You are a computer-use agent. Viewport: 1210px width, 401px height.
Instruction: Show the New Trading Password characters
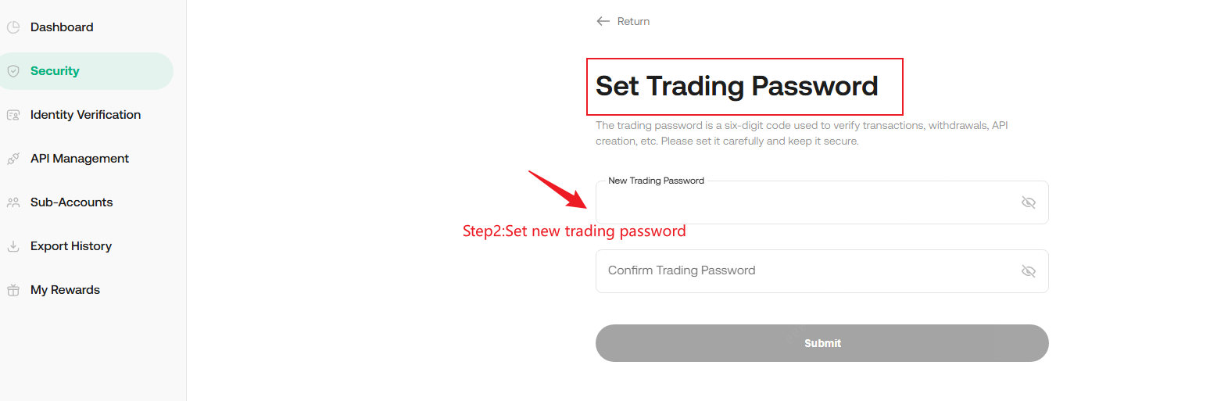coord(1028,202)
